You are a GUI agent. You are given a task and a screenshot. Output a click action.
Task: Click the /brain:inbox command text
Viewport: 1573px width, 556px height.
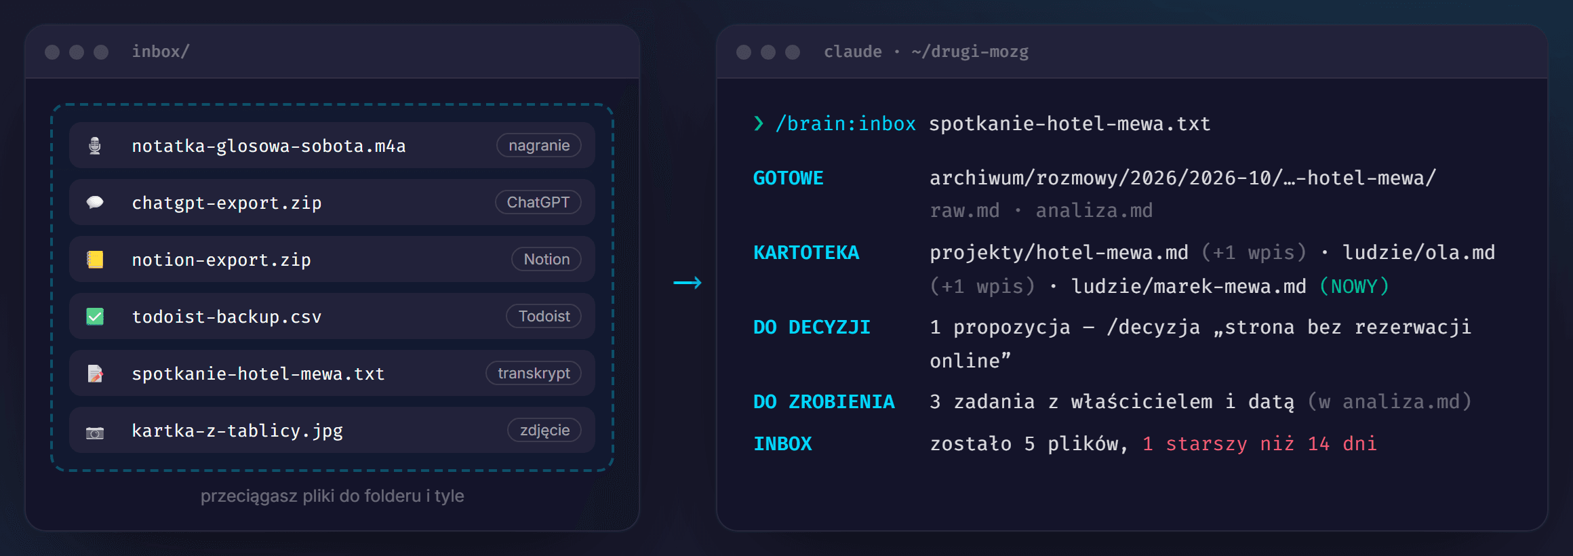tap(845, 123)
